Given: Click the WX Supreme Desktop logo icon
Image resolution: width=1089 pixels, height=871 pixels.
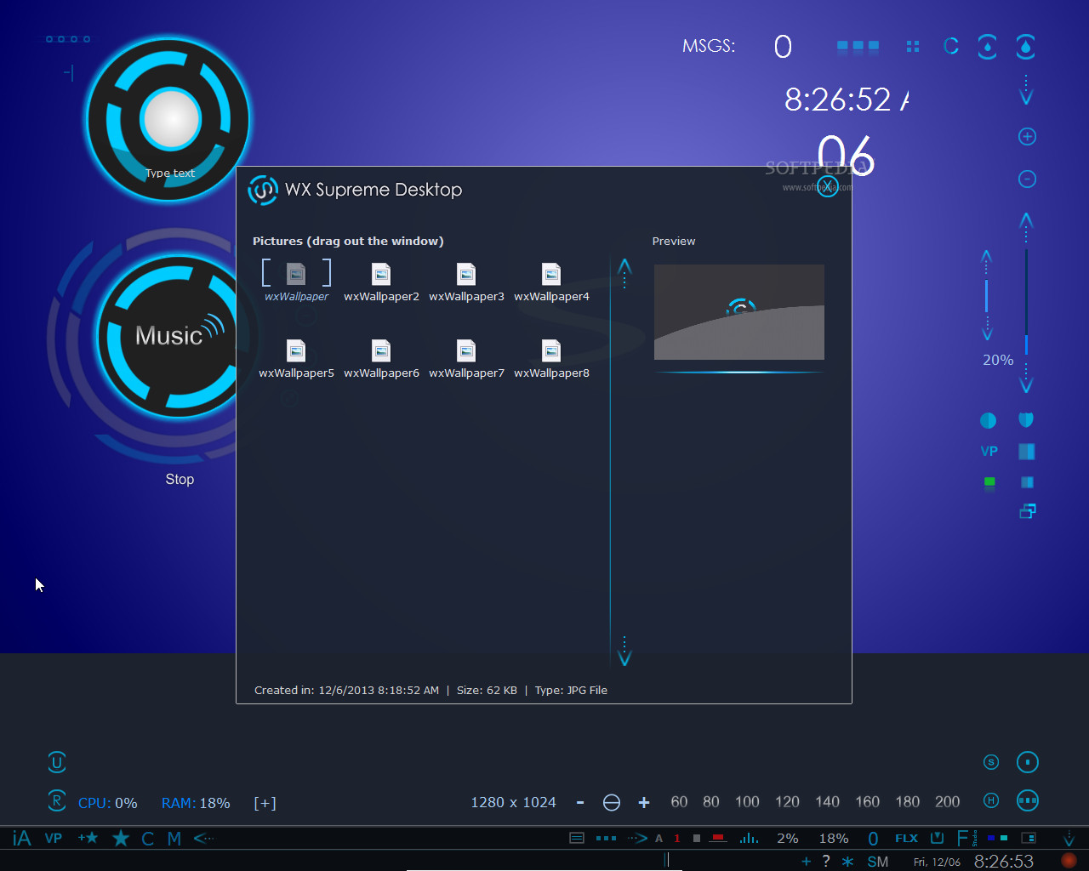Looking at the screenshot, I should [x=263, y=190].
